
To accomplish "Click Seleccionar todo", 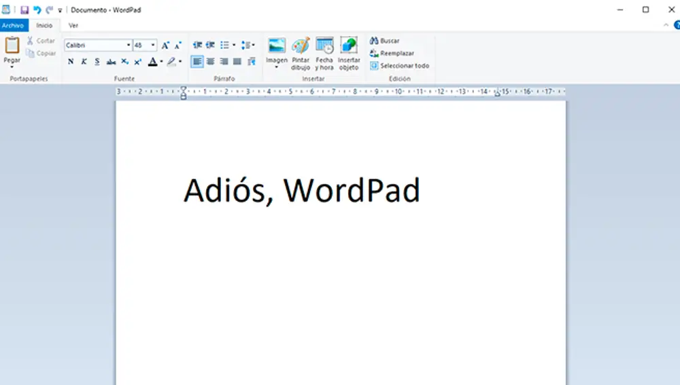I will coord(399,66).
